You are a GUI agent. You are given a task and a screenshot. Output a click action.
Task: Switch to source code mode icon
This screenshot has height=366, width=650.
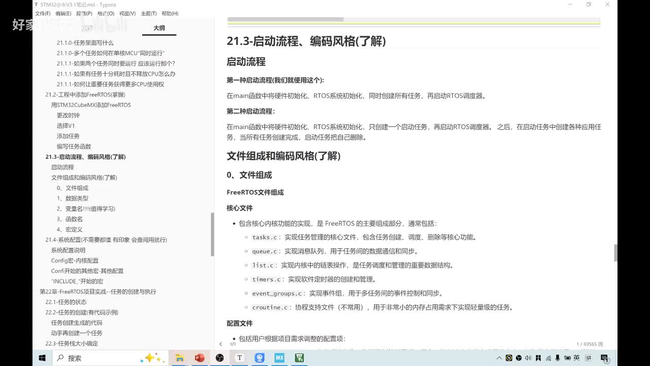pyautogui.click(x=233, y=344)
